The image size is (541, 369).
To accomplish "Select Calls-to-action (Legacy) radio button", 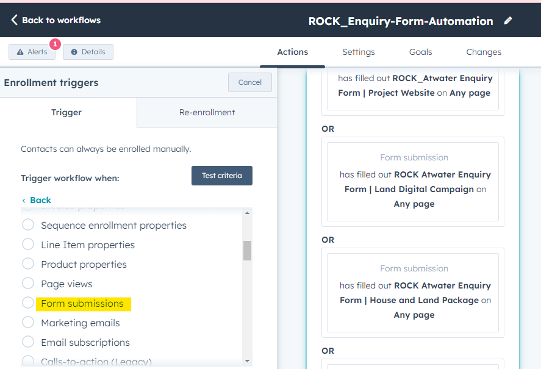I will (28, 360).
